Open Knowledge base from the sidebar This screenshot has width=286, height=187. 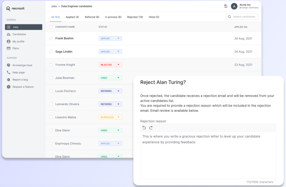pyautogui.click(x=22, y=65)
